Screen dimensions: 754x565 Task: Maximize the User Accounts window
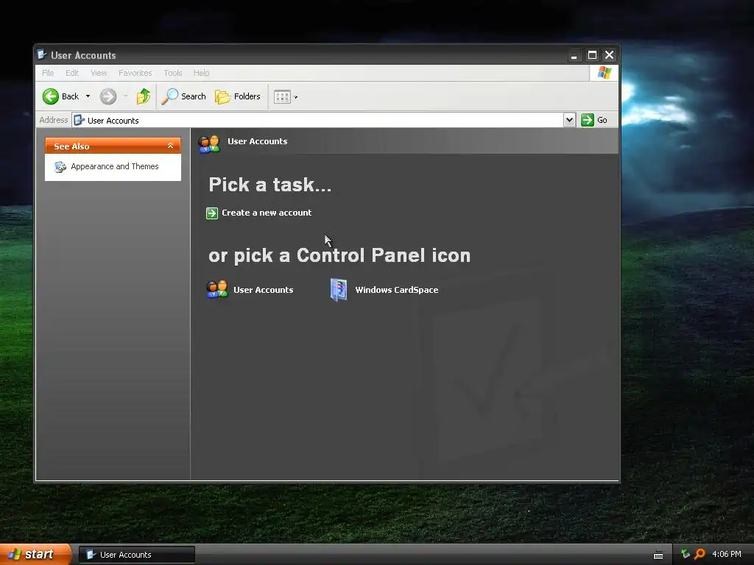pos(593,55)
